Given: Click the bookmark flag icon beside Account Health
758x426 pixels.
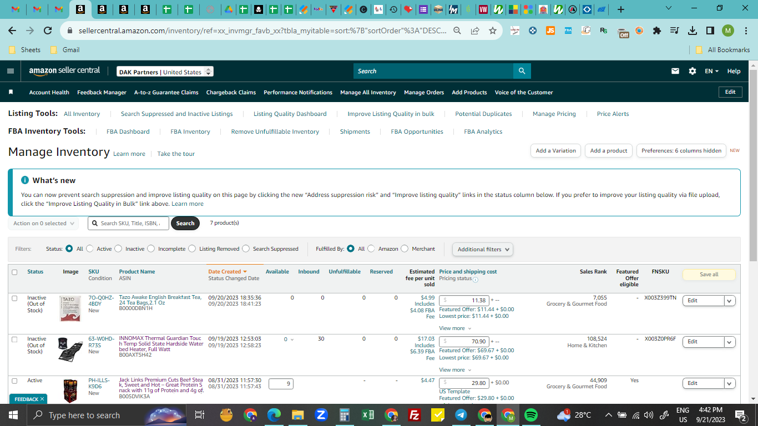Looking at the screenshot, I should [x=11, y=92].
